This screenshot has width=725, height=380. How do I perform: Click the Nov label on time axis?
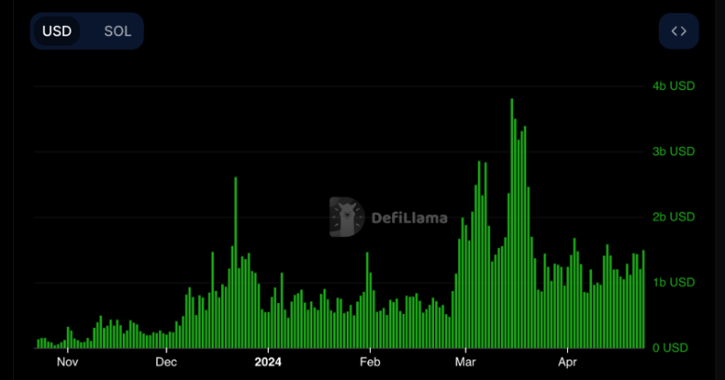[x=67, y=362]
